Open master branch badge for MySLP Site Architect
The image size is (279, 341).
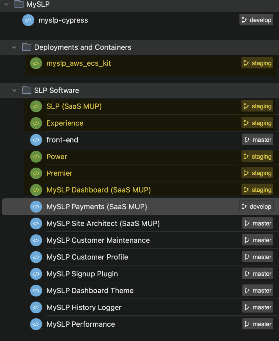click(258, 223)
